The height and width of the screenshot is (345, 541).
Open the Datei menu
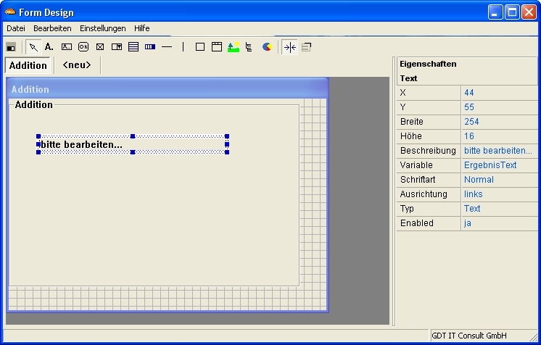(16, 28)
